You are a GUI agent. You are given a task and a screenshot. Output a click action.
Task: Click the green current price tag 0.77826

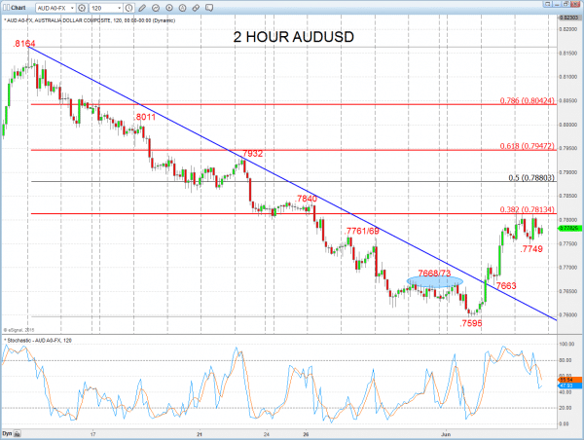click(x=569, y=228)
